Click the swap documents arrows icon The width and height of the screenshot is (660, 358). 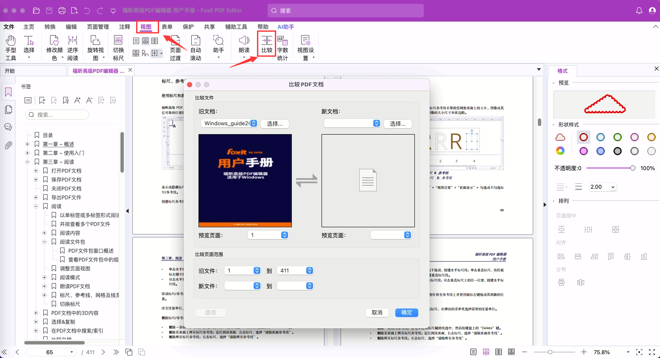click(307, 181)
